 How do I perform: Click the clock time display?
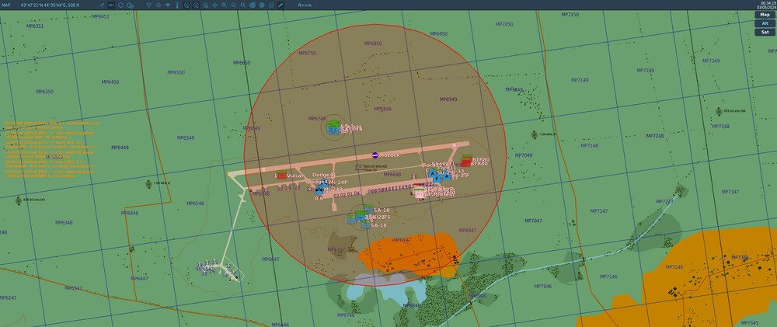coord(770,3)
